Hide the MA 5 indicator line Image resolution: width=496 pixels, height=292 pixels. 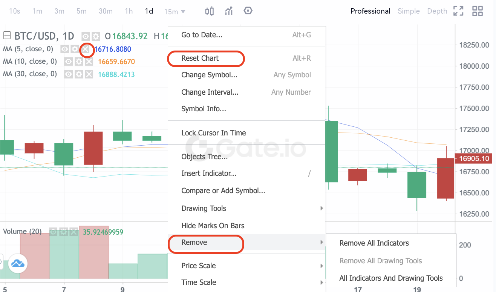pyautogui.click(x=65, y=49)
